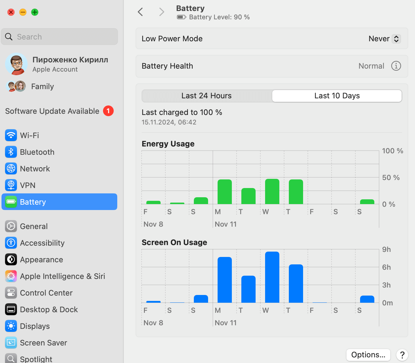The height and width of the screenshot is (363, 415).
Task: Open Family sharing settings
Action: 42,86
